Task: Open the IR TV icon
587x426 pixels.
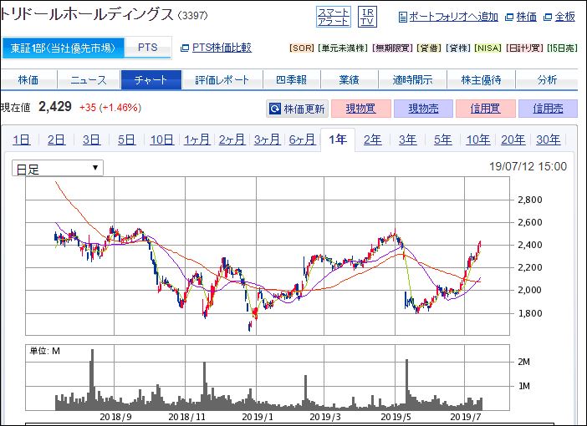Action: (x=367, y=17)
